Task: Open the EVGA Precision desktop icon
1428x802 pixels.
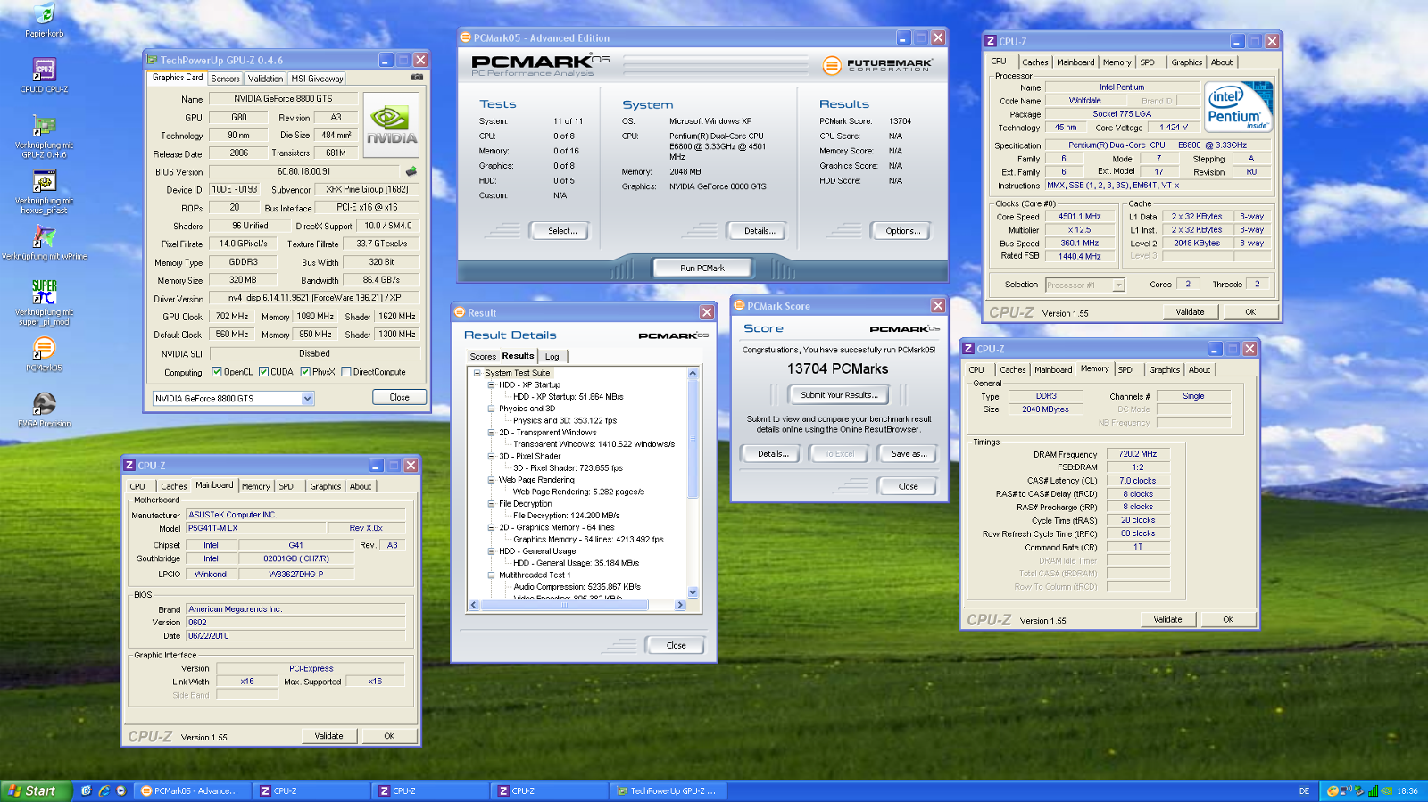Action: 44,404
